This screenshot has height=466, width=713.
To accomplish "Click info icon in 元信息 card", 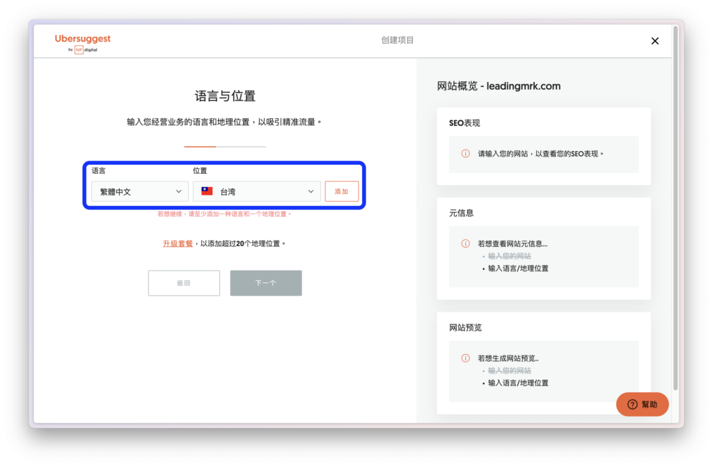I will coord(465,243).
